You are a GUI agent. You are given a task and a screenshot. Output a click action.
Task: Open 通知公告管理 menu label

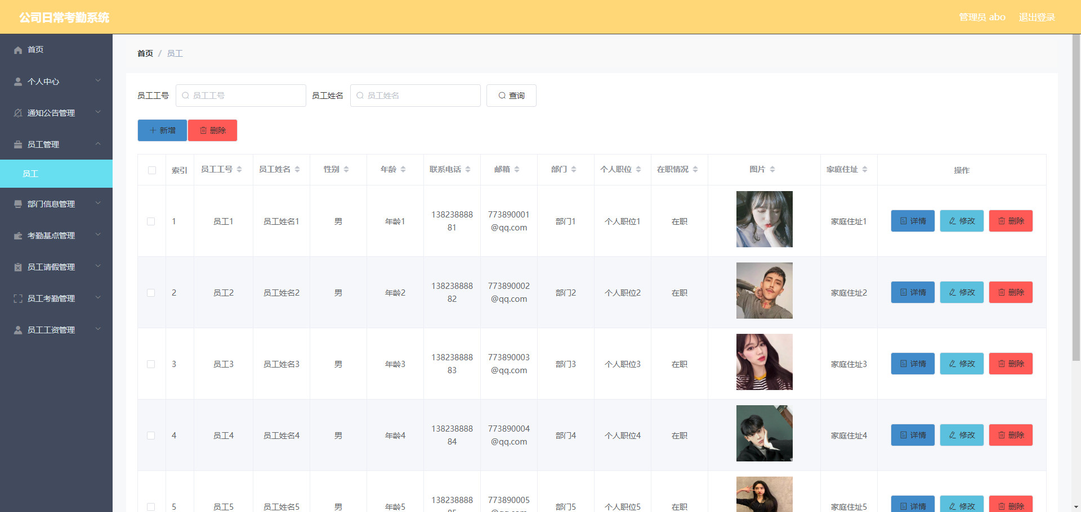click(51, 113)
